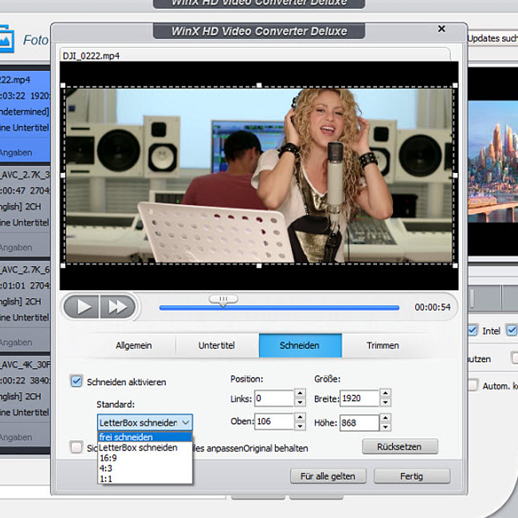The image size is (518, 518).
Task: Click the fast-forward button
Action: [x=117, y=307]
